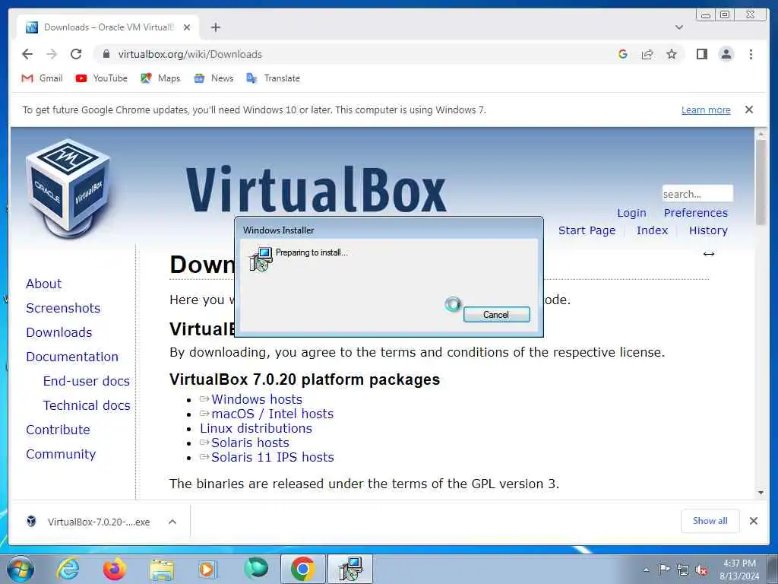Viewport: 778px width, 584px height.
Task: Click the page vertical scrollbar thumb
Action: coord(761,181)
